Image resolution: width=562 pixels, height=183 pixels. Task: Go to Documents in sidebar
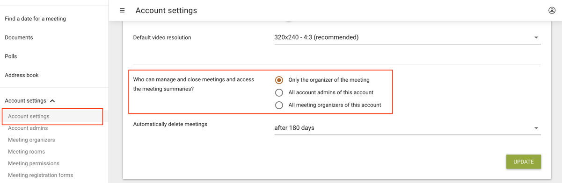click(19, 37)
